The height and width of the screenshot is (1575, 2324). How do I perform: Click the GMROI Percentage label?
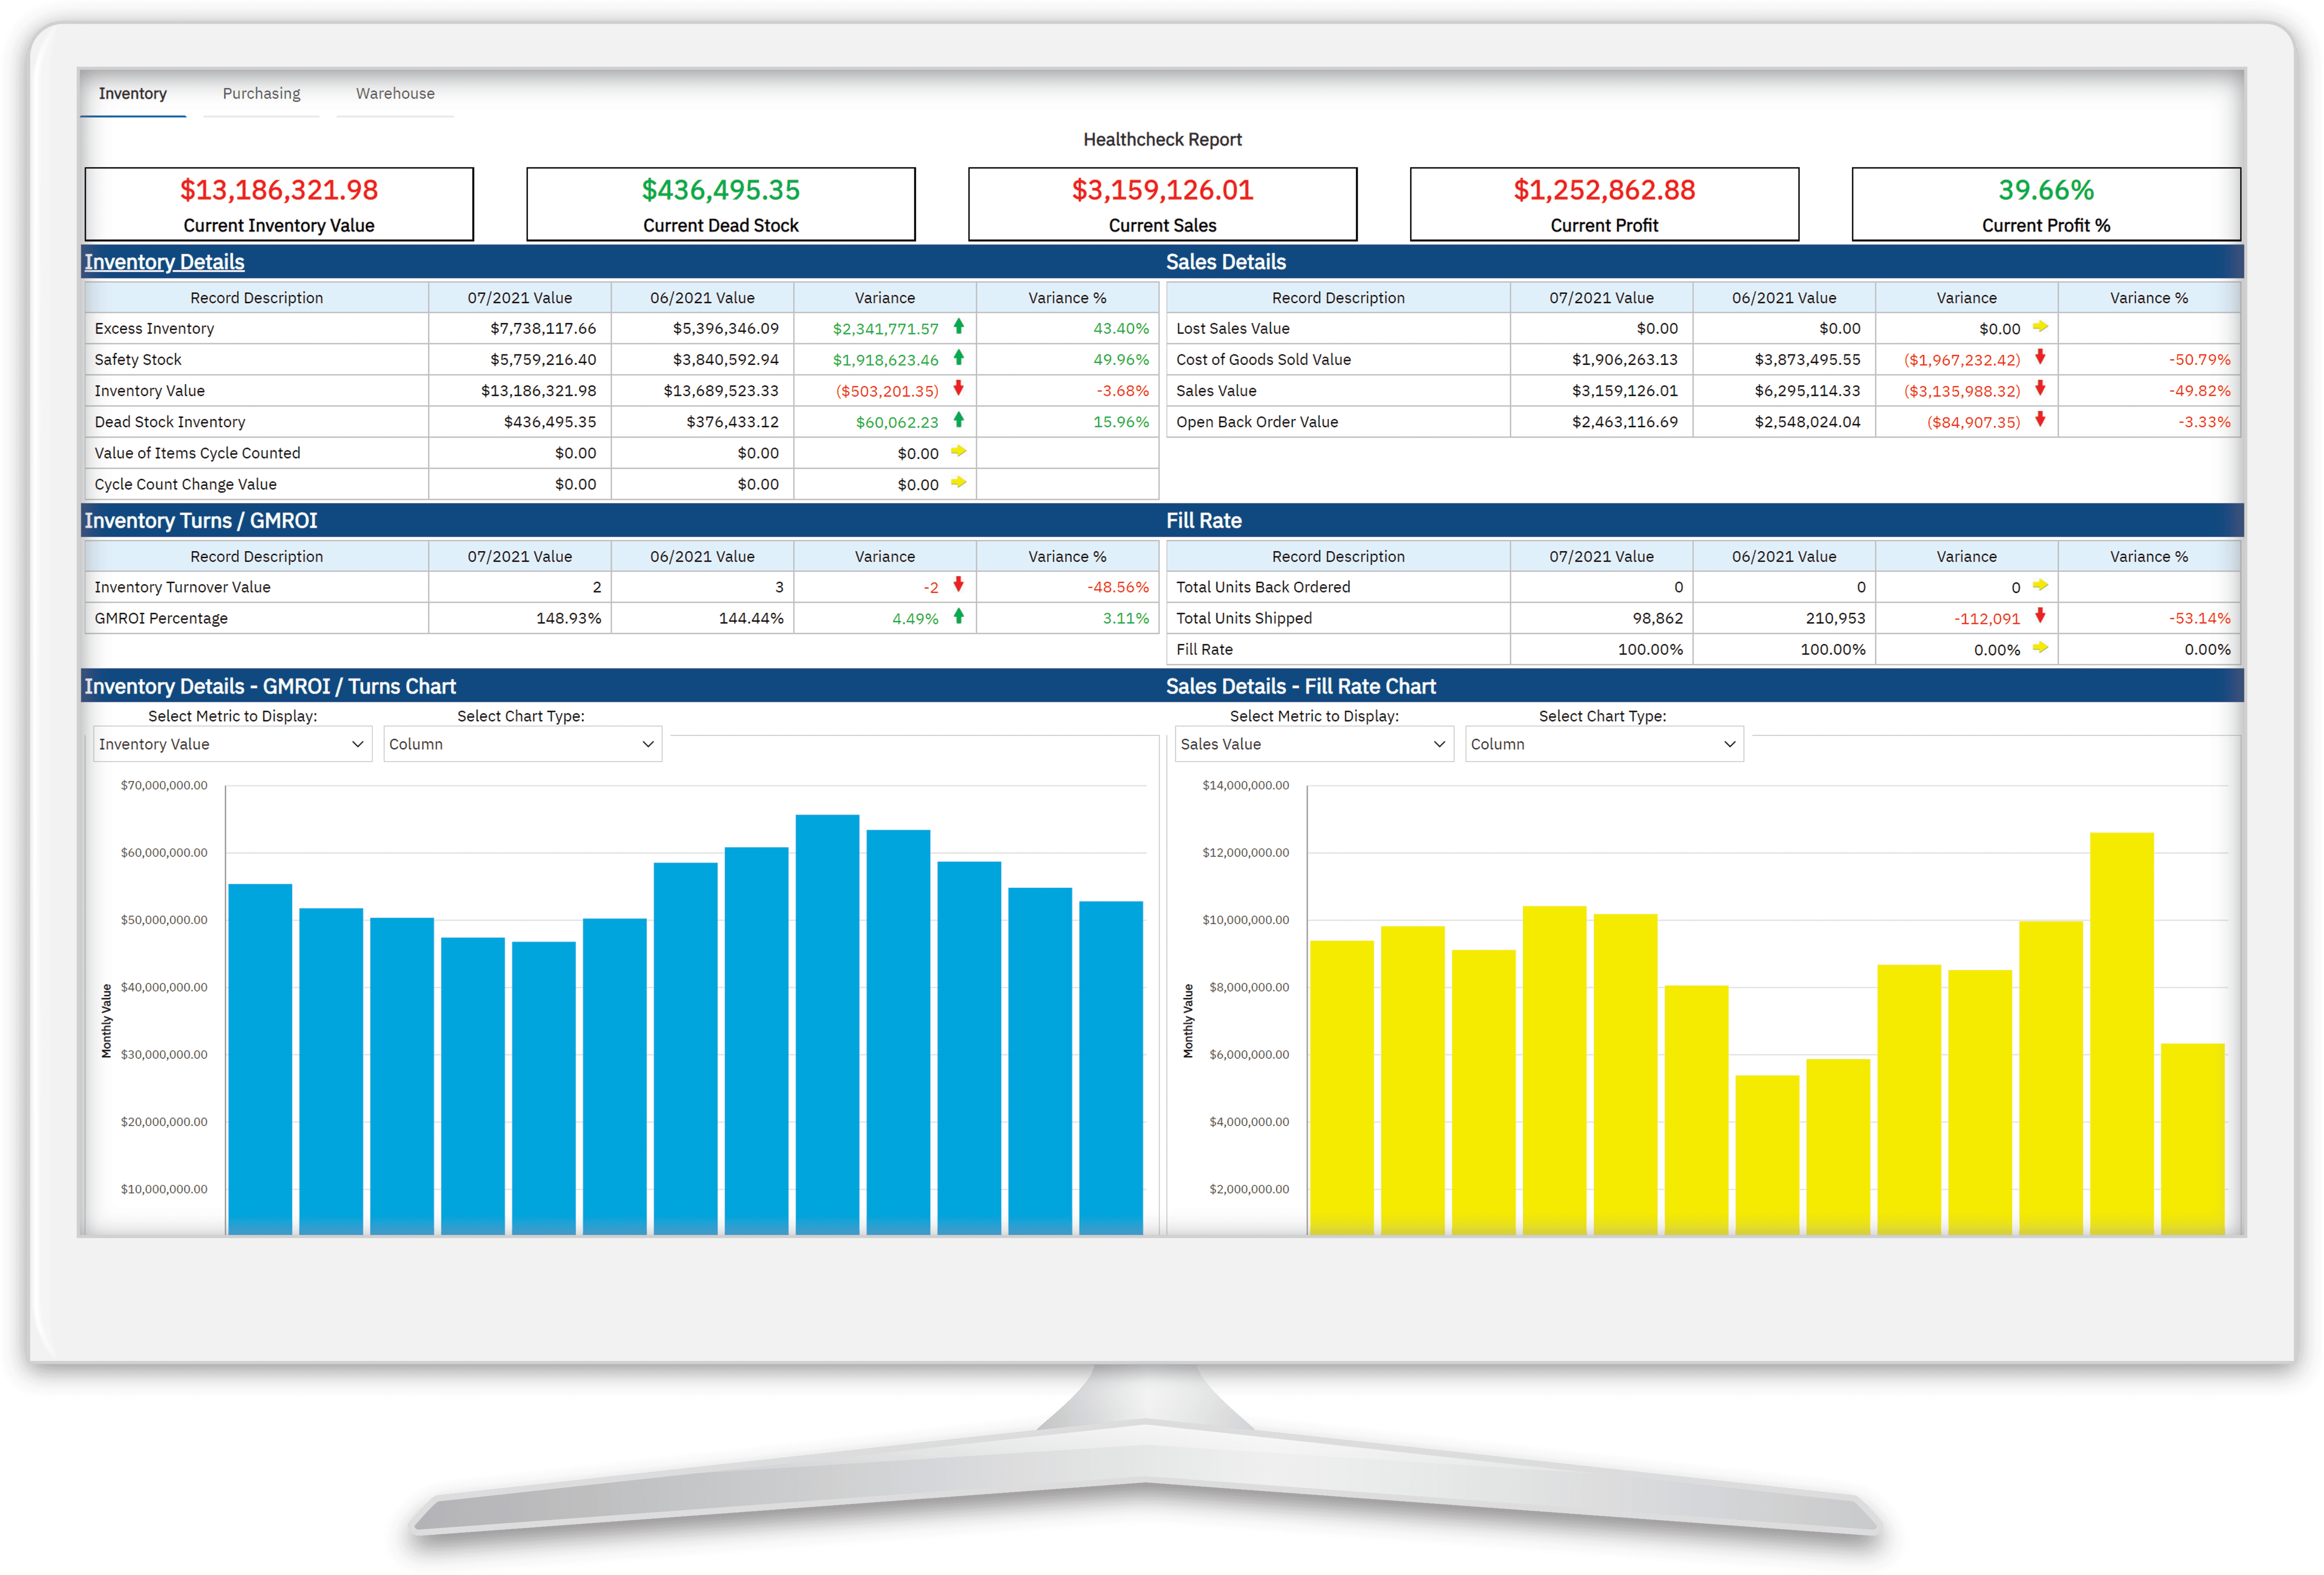[161, 618]
